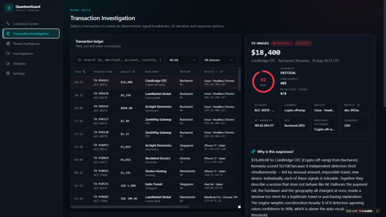Viewport: 386px width, 217px height.
Task: Click the DEVICE ID dev_9f21ac card
Action: [x=355, y=108]
